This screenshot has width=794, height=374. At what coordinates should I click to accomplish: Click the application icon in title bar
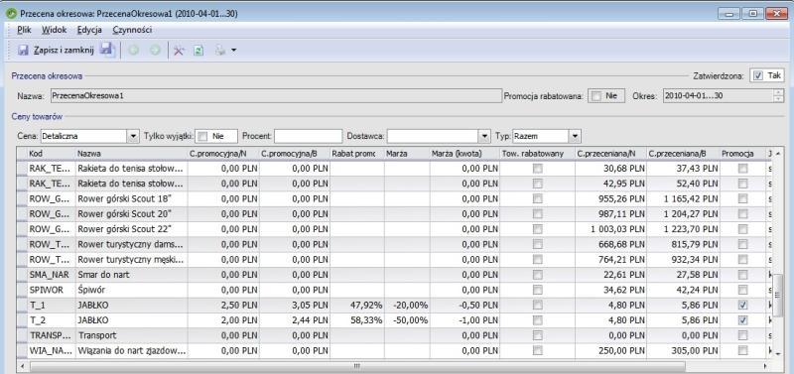coord(12,14)
